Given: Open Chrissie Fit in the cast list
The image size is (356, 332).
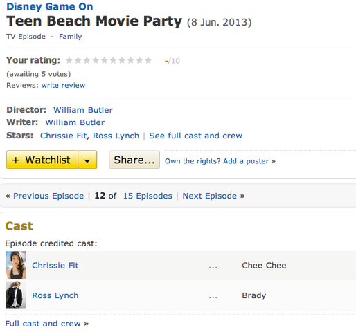Looking at the screenshot, I should pos(55,266).
